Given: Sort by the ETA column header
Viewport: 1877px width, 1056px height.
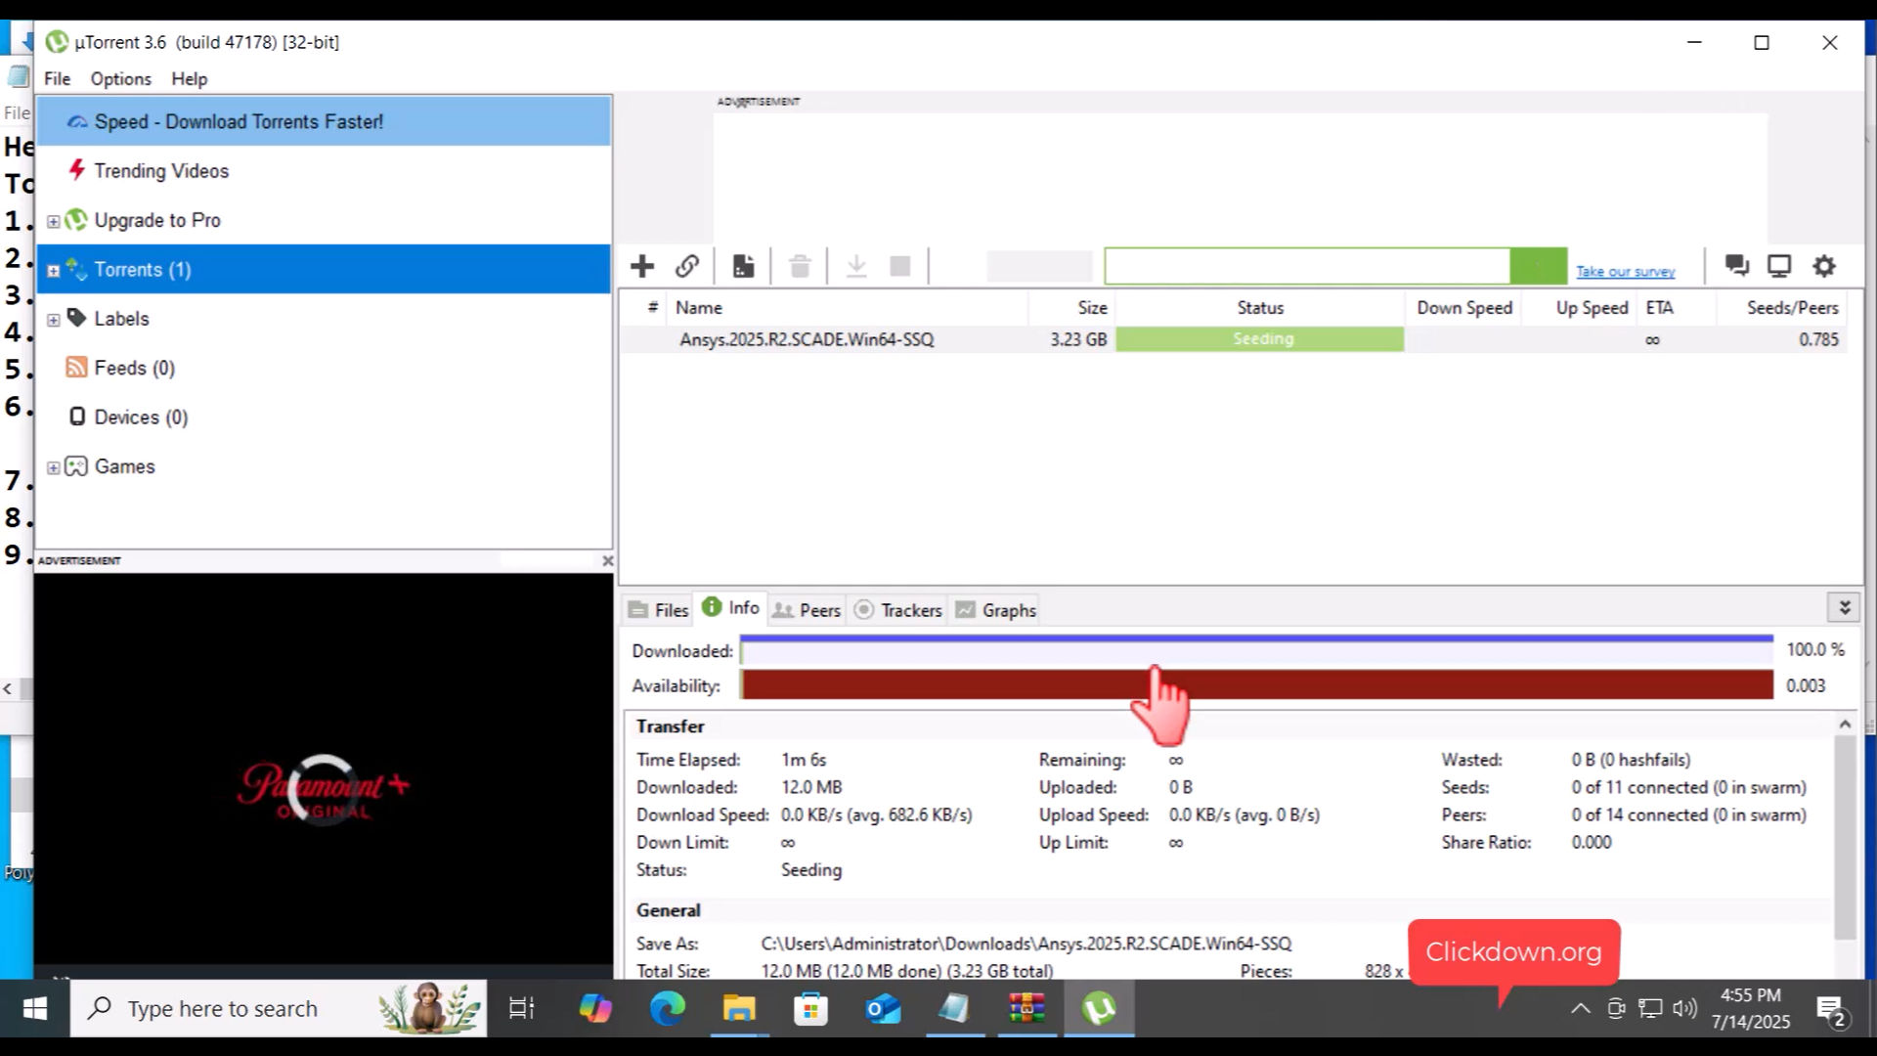Looking at the screenshot, I should pos(1676,308).
